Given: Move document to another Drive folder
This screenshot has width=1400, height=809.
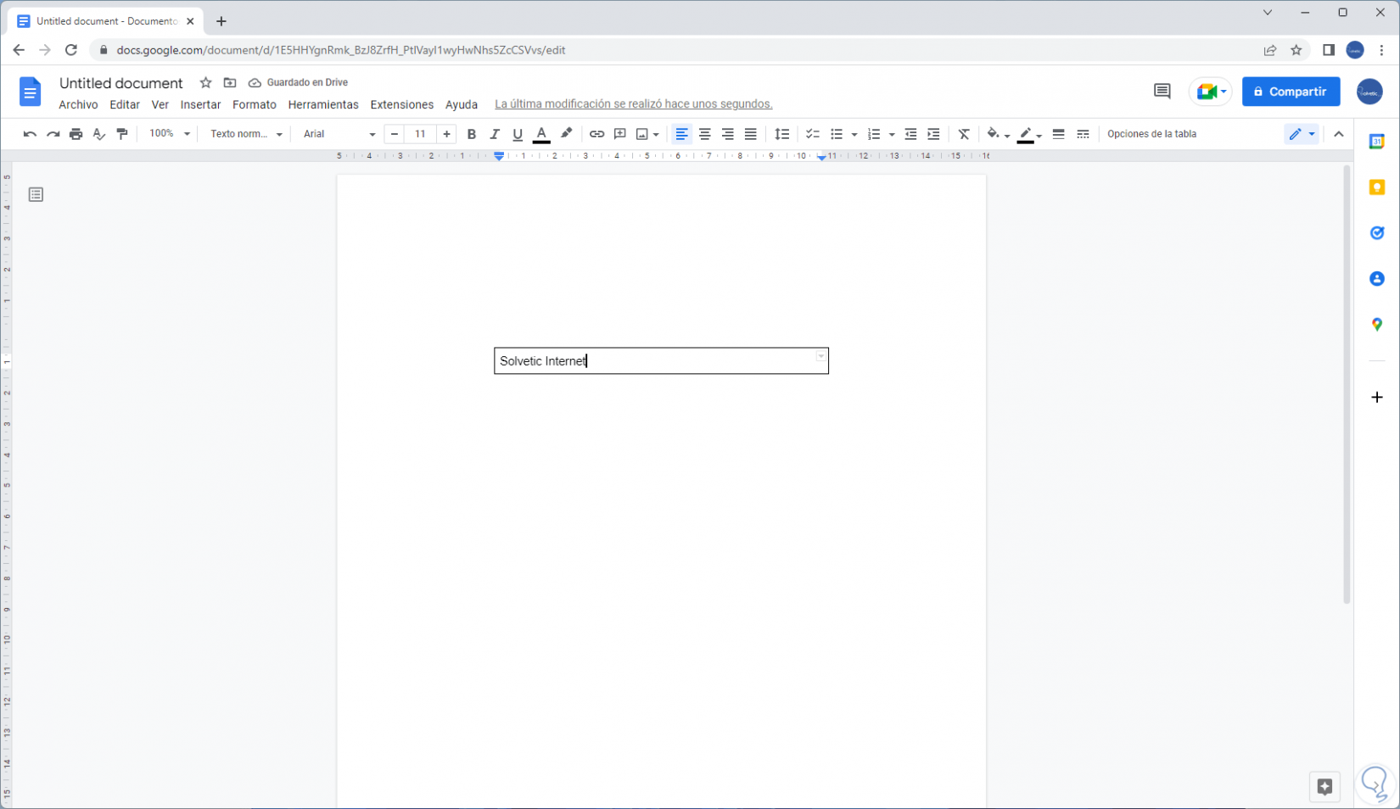Looking at the screenshot, I should tap(230, 83).
